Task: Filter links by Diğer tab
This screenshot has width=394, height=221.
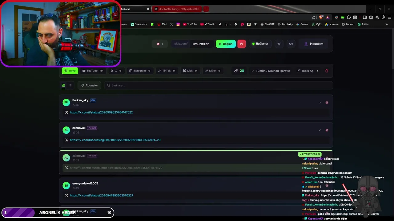Action: click(x=212, y=71)
